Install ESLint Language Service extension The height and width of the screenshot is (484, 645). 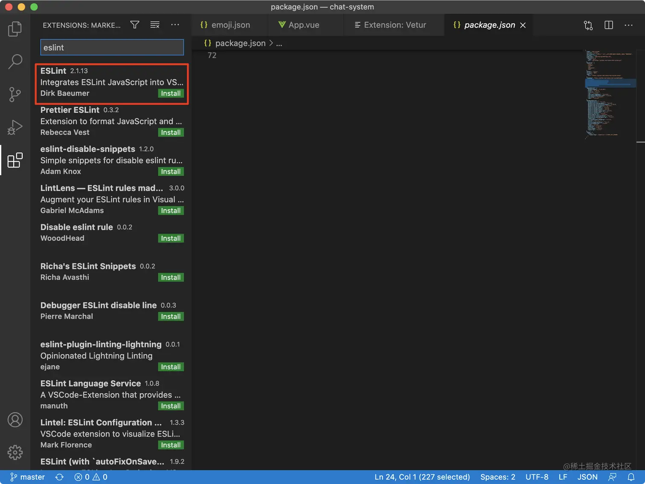tap(171, 406)
